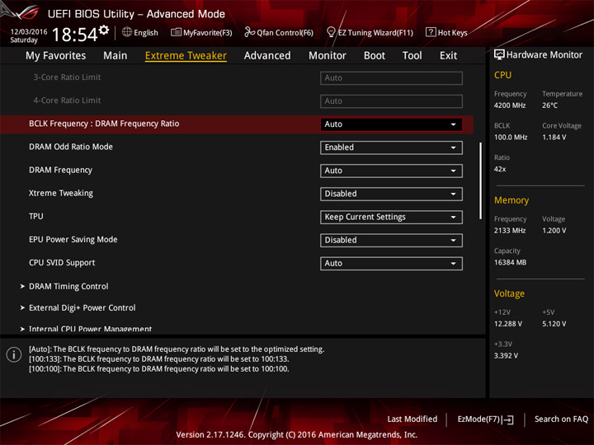The image size is (594, 445).
Task: Click the 12/03/2016 date text
Action: [29, 31]
